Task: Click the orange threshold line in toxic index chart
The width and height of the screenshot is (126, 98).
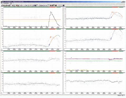Action: (32, 19)
